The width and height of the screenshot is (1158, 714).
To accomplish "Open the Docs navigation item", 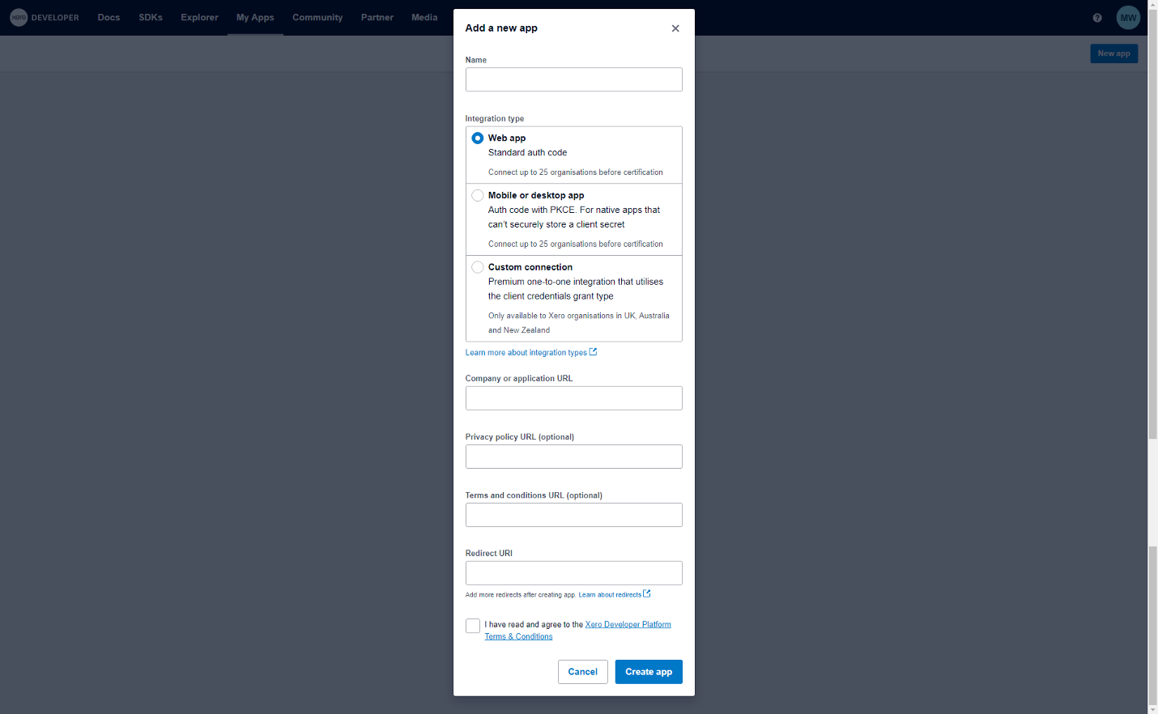I will [109, 17].
